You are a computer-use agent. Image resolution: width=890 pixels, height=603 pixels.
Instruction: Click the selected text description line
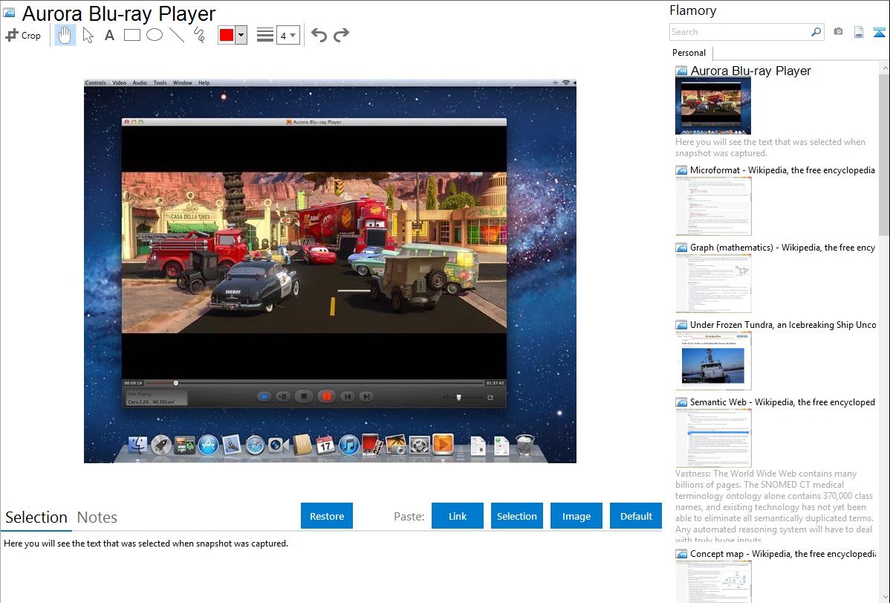(x=146, y=544)
